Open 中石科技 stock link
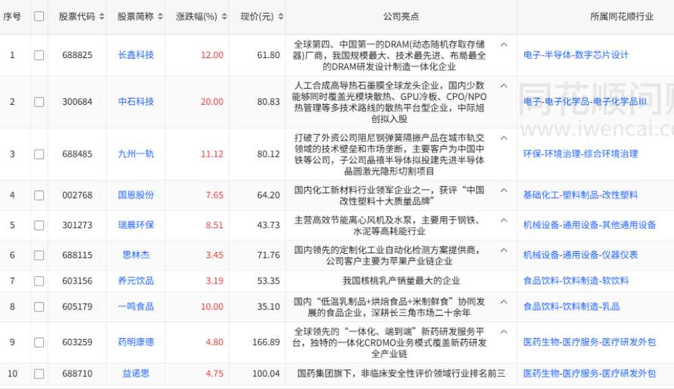Viewport: 674px width, 389px height. (136, 102)
